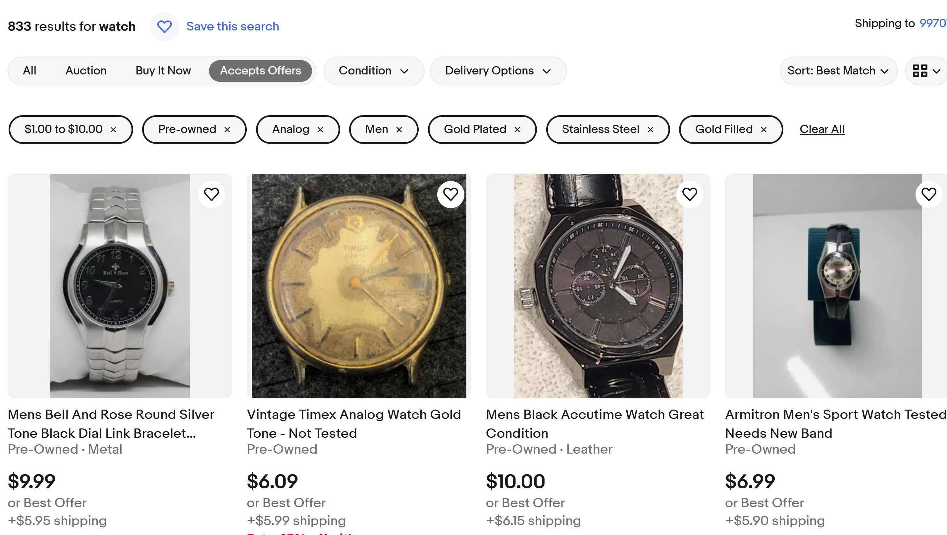The height and width of the screenshot is (535, 947).
Task: Click the Save this search link
Action: [x=233, y=26]
